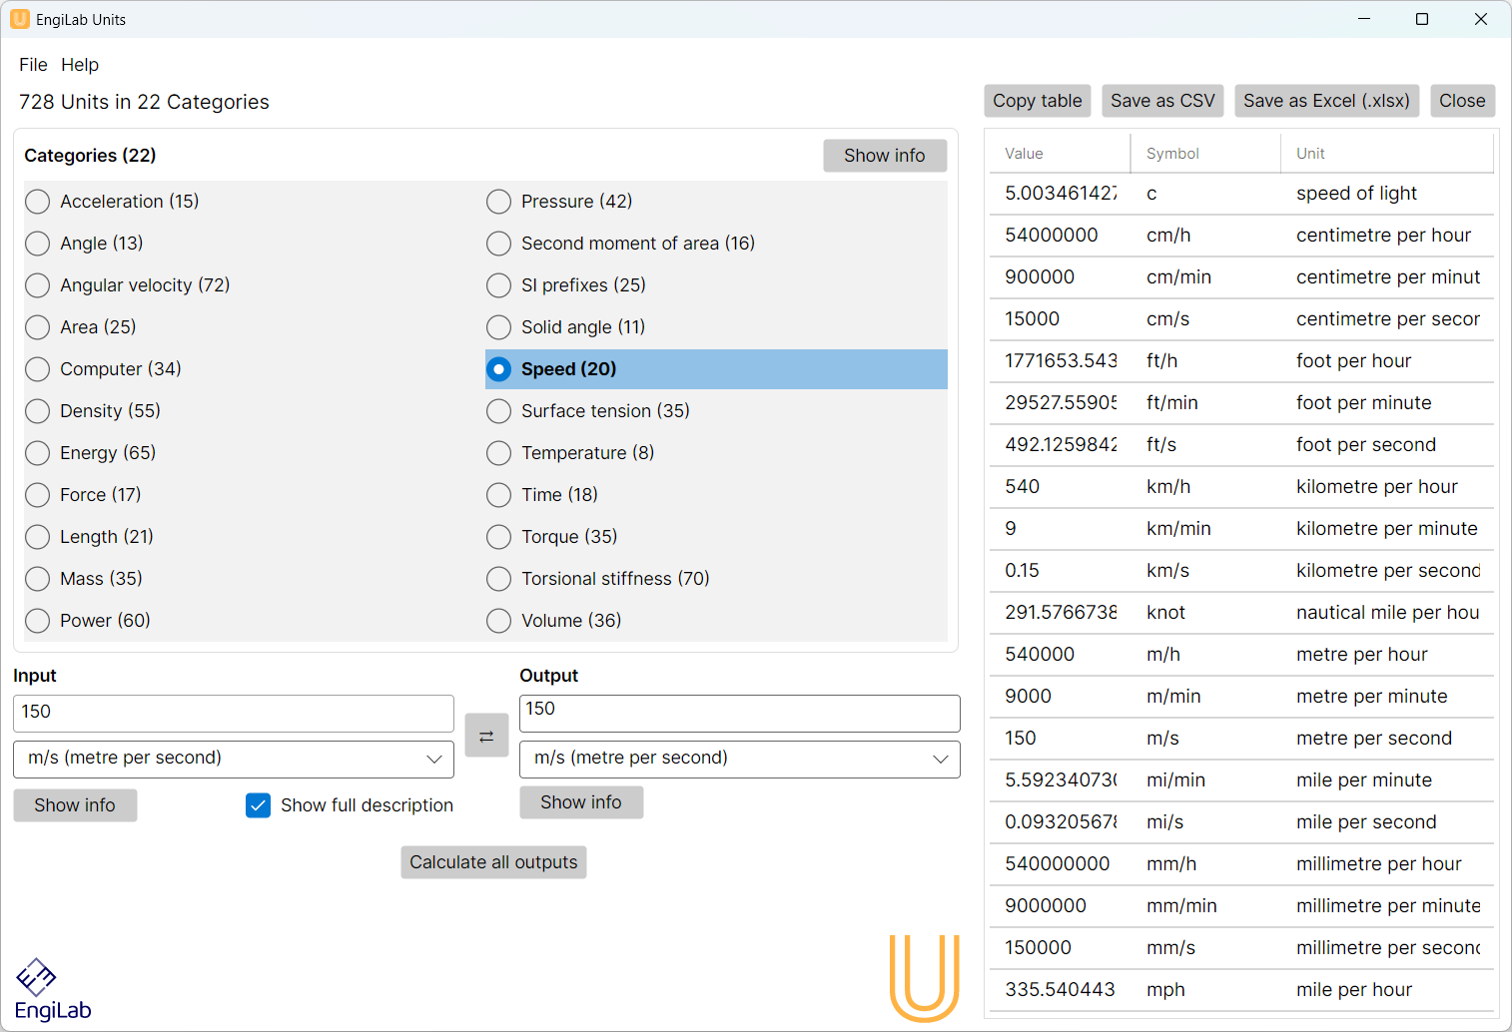Select the Energy (65) category
This screenshot has height=1032, width=1512.
[x=38, y=453]
